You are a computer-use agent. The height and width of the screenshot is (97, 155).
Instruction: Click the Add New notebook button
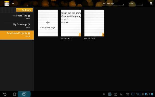pos(24,10)
